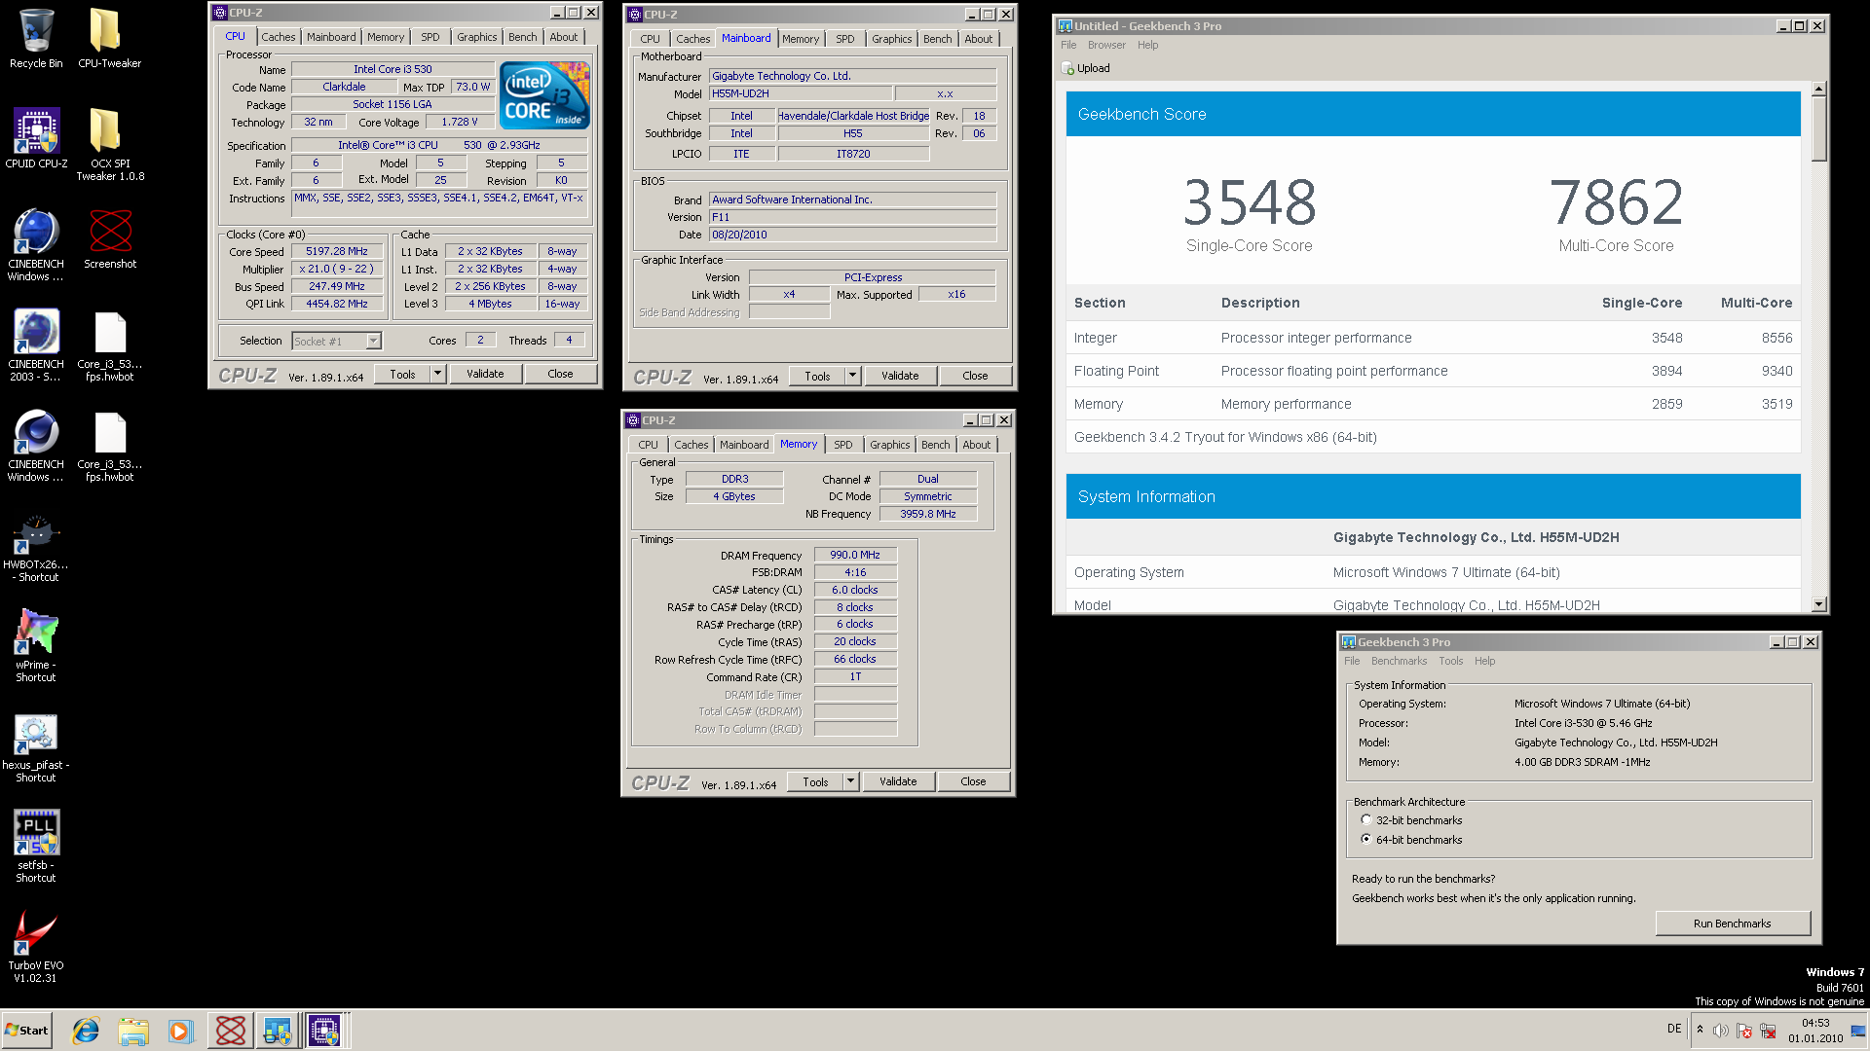The image size is (1870, 1051).
Task: Click Tools button in Memory CPU-Z window
Action: [815, 781]
